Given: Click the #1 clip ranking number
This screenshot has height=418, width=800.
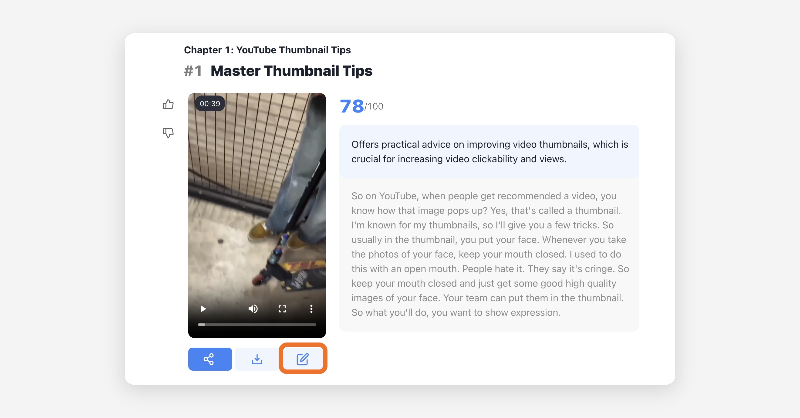Looking at the screenshot, I should pos(193,71).
